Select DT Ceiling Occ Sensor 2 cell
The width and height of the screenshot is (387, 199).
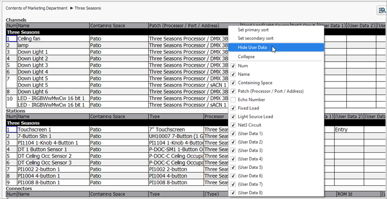pyautogui.click(x=53, y=156)
